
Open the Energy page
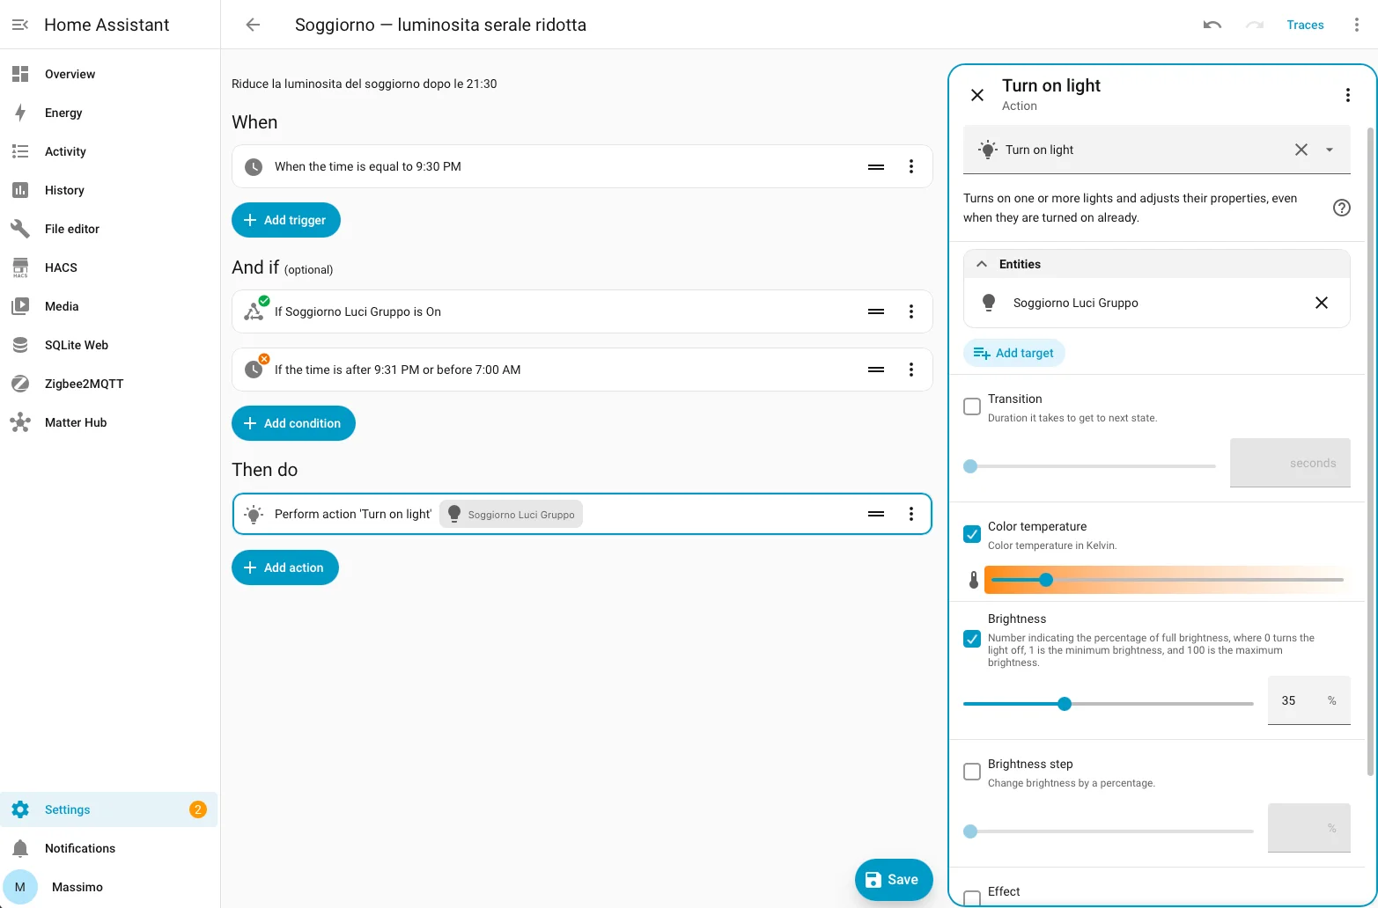(x=109, y=113)
